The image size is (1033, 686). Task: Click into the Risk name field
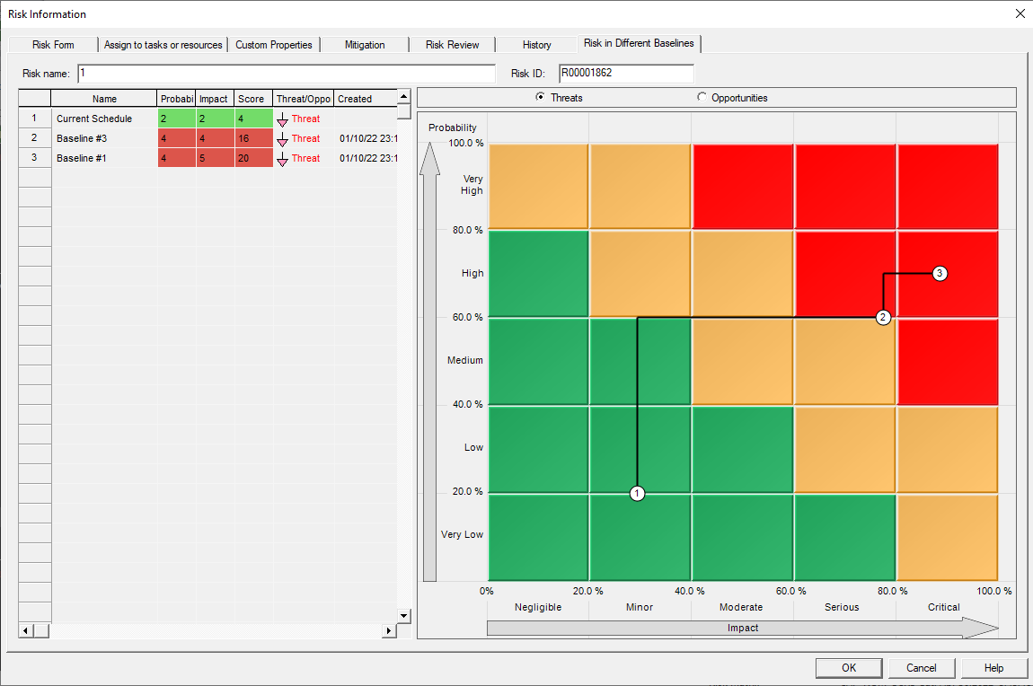click(x=287, y=73)
